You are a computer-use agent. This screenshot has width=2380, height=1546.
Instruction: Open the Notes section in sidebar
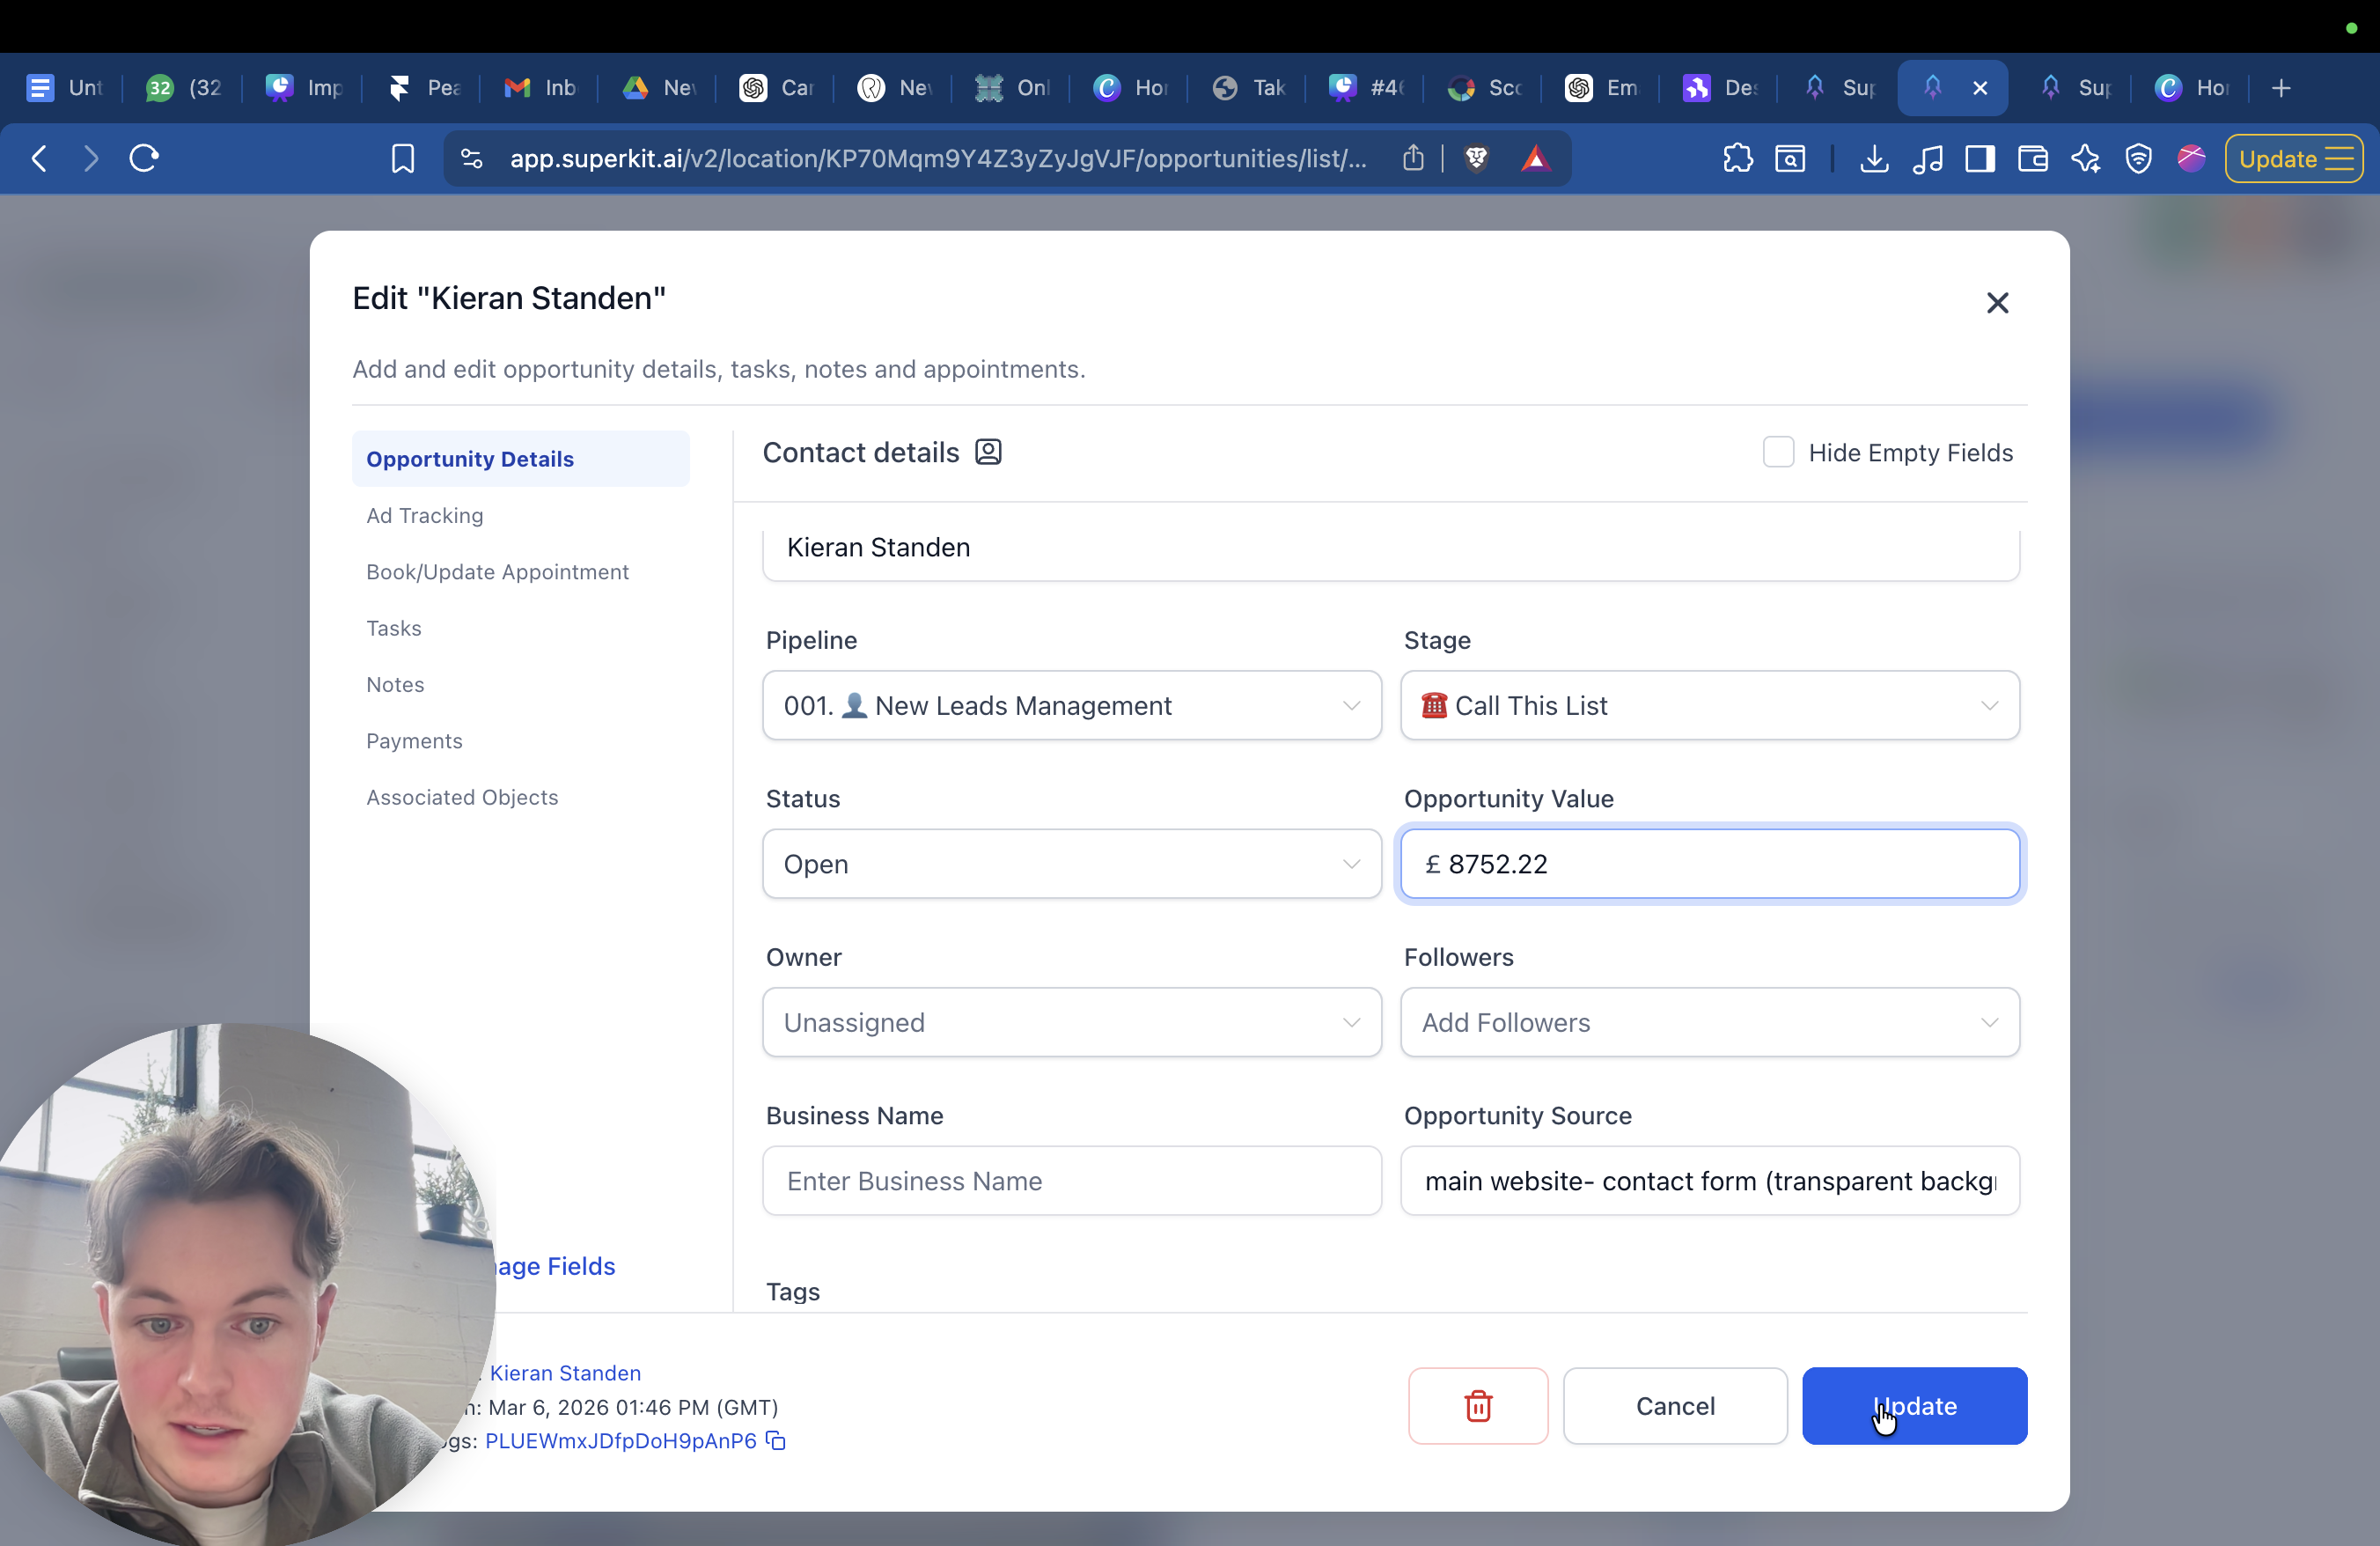(x=395, y=684)
